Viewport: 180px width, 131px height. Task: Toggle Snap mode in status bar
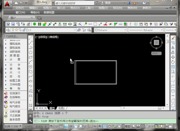point(56,126)
